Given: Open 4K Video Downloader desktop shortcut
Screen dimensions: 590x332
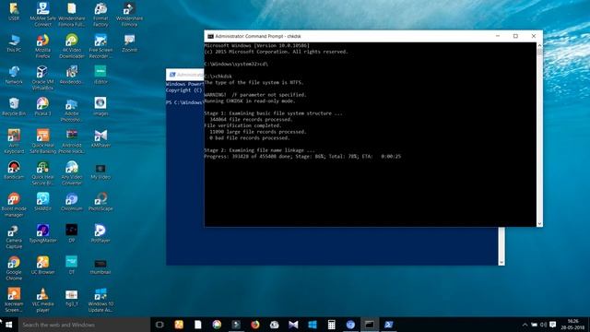Looking at the screenshot, I should [72, 46].
